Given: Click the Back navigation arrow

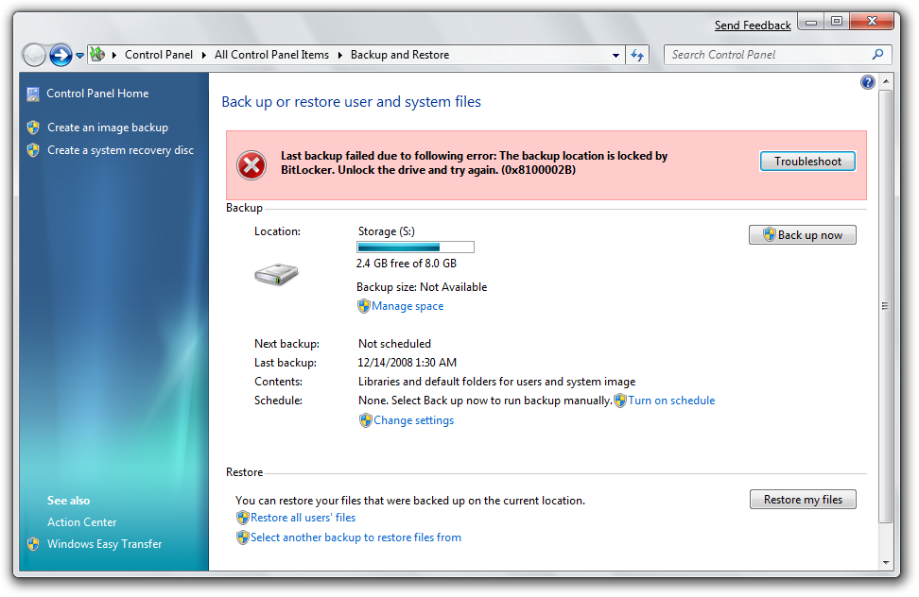Looking at the screenshot, I should (x=34, y=55).
